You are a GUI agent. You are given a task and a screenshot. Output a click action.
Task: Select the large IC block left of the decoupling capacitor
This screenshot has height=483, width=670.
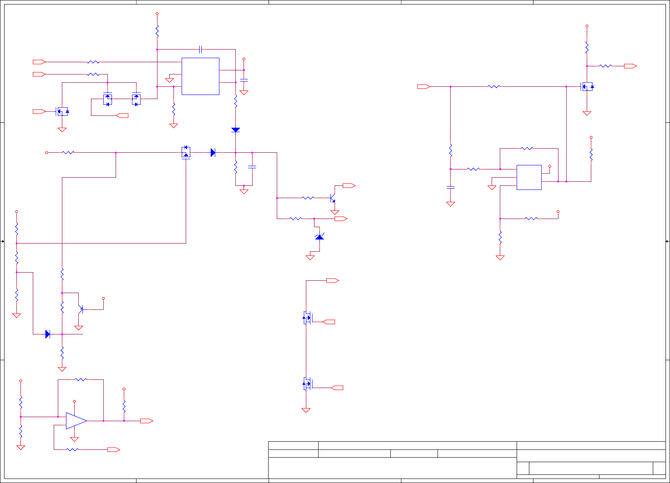201,76
